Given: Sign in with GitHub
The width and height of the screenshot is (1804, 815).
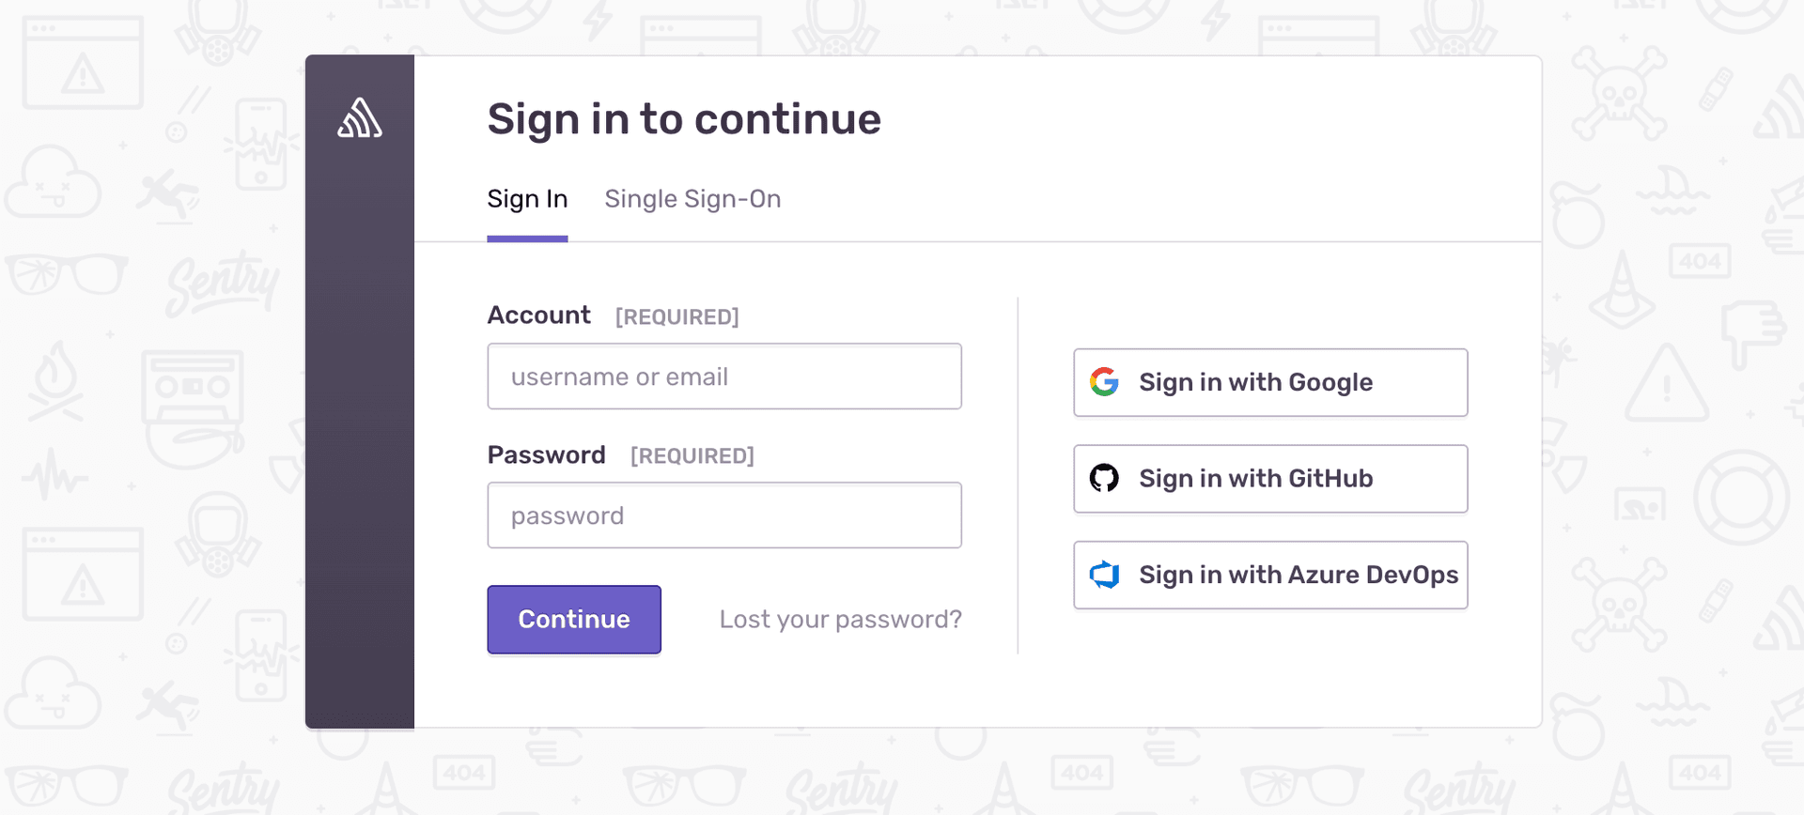Looking at the screenshot, I should [1269, 478].
